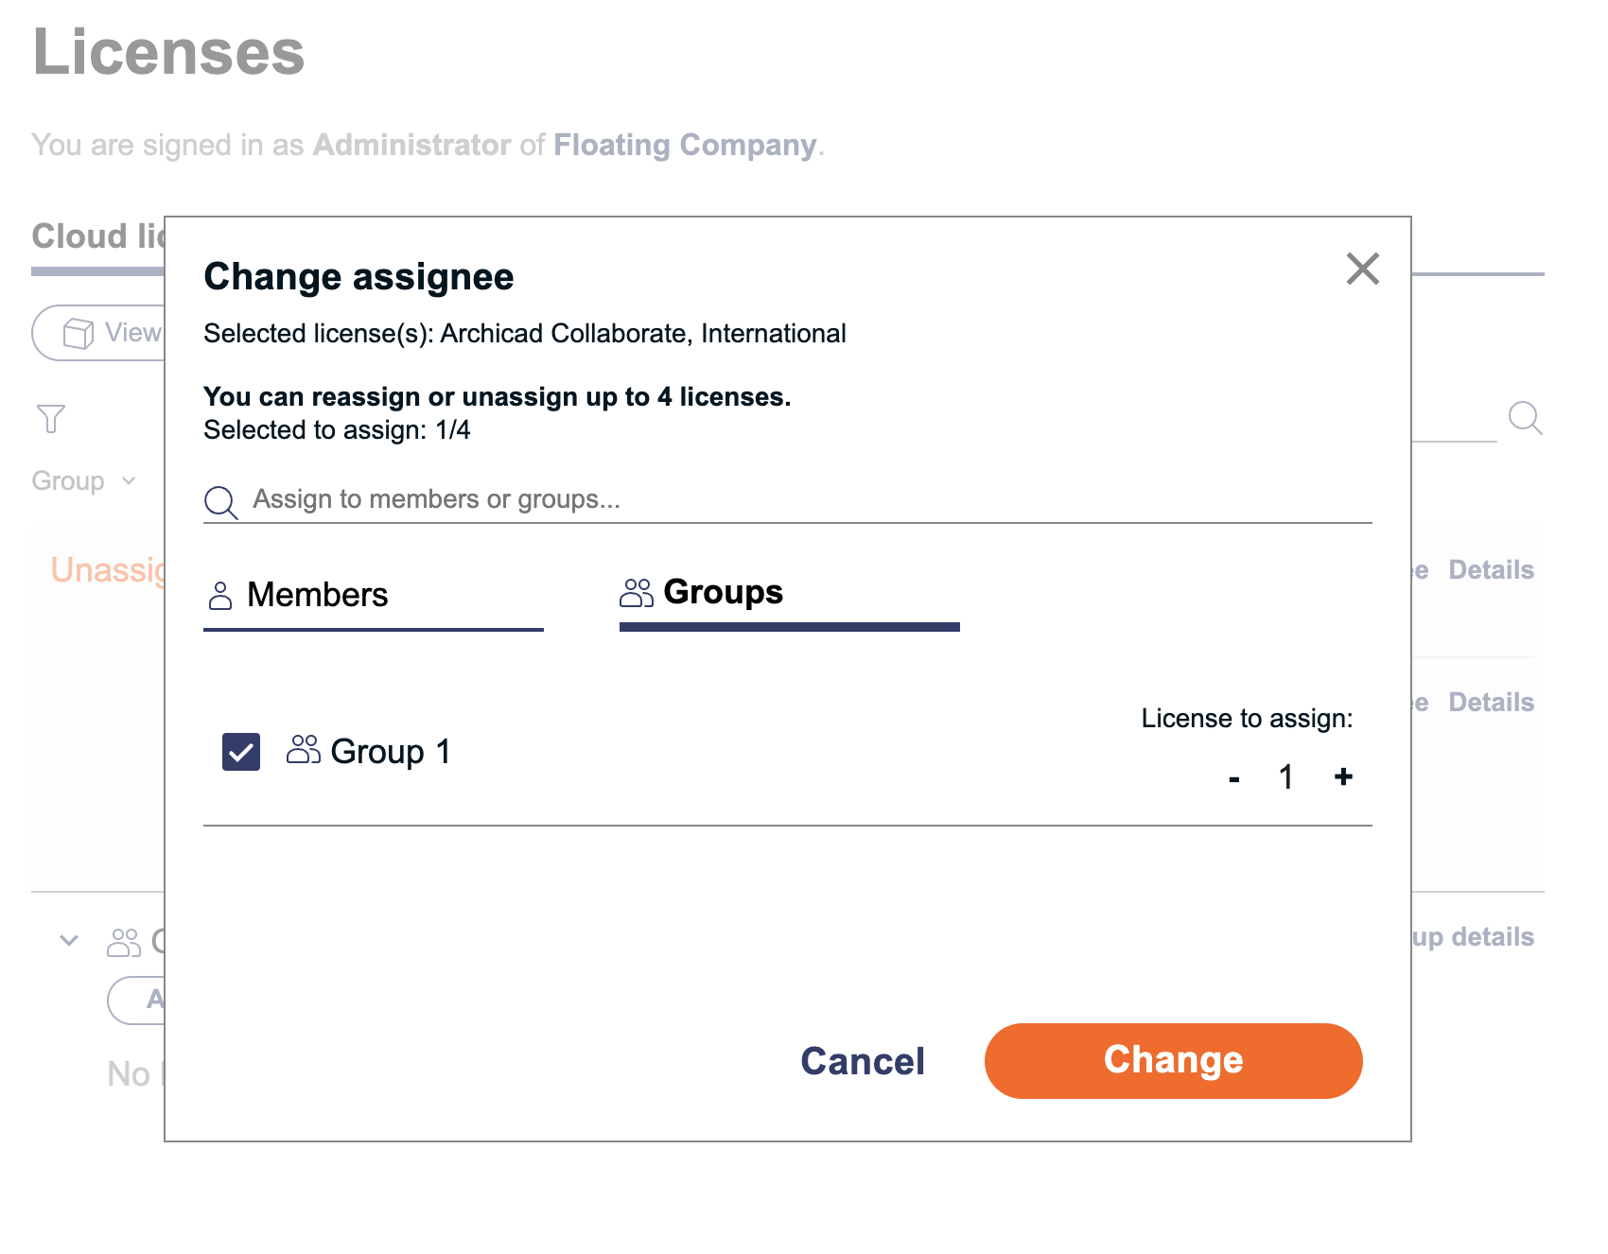The image size is (1608, 1254).
Task: Open the first Details link
Action: pyautogui.click(x=1491, y=569)
